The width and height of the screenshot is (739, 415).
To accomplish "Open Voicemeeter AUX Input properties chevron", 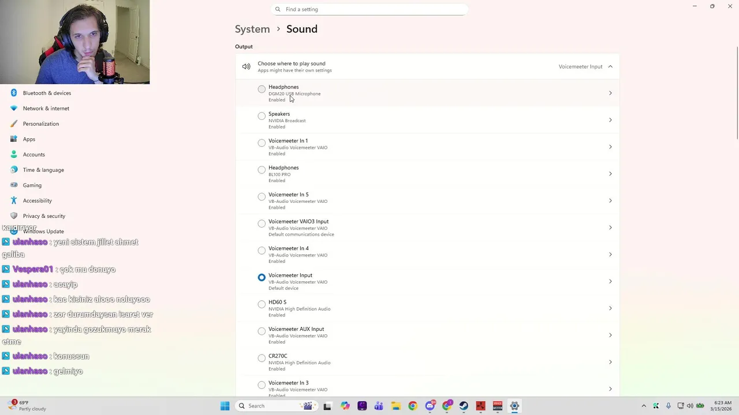I will pos(610,335).
